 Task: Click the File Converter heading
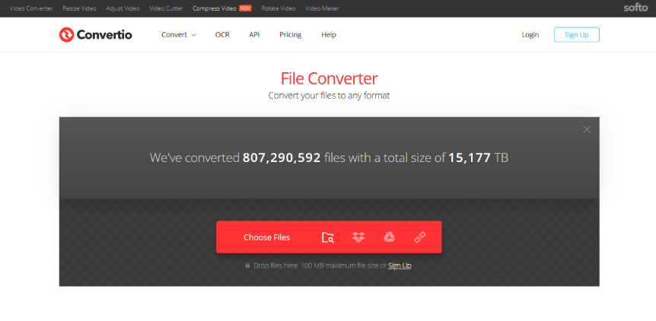tap(329, 78)
